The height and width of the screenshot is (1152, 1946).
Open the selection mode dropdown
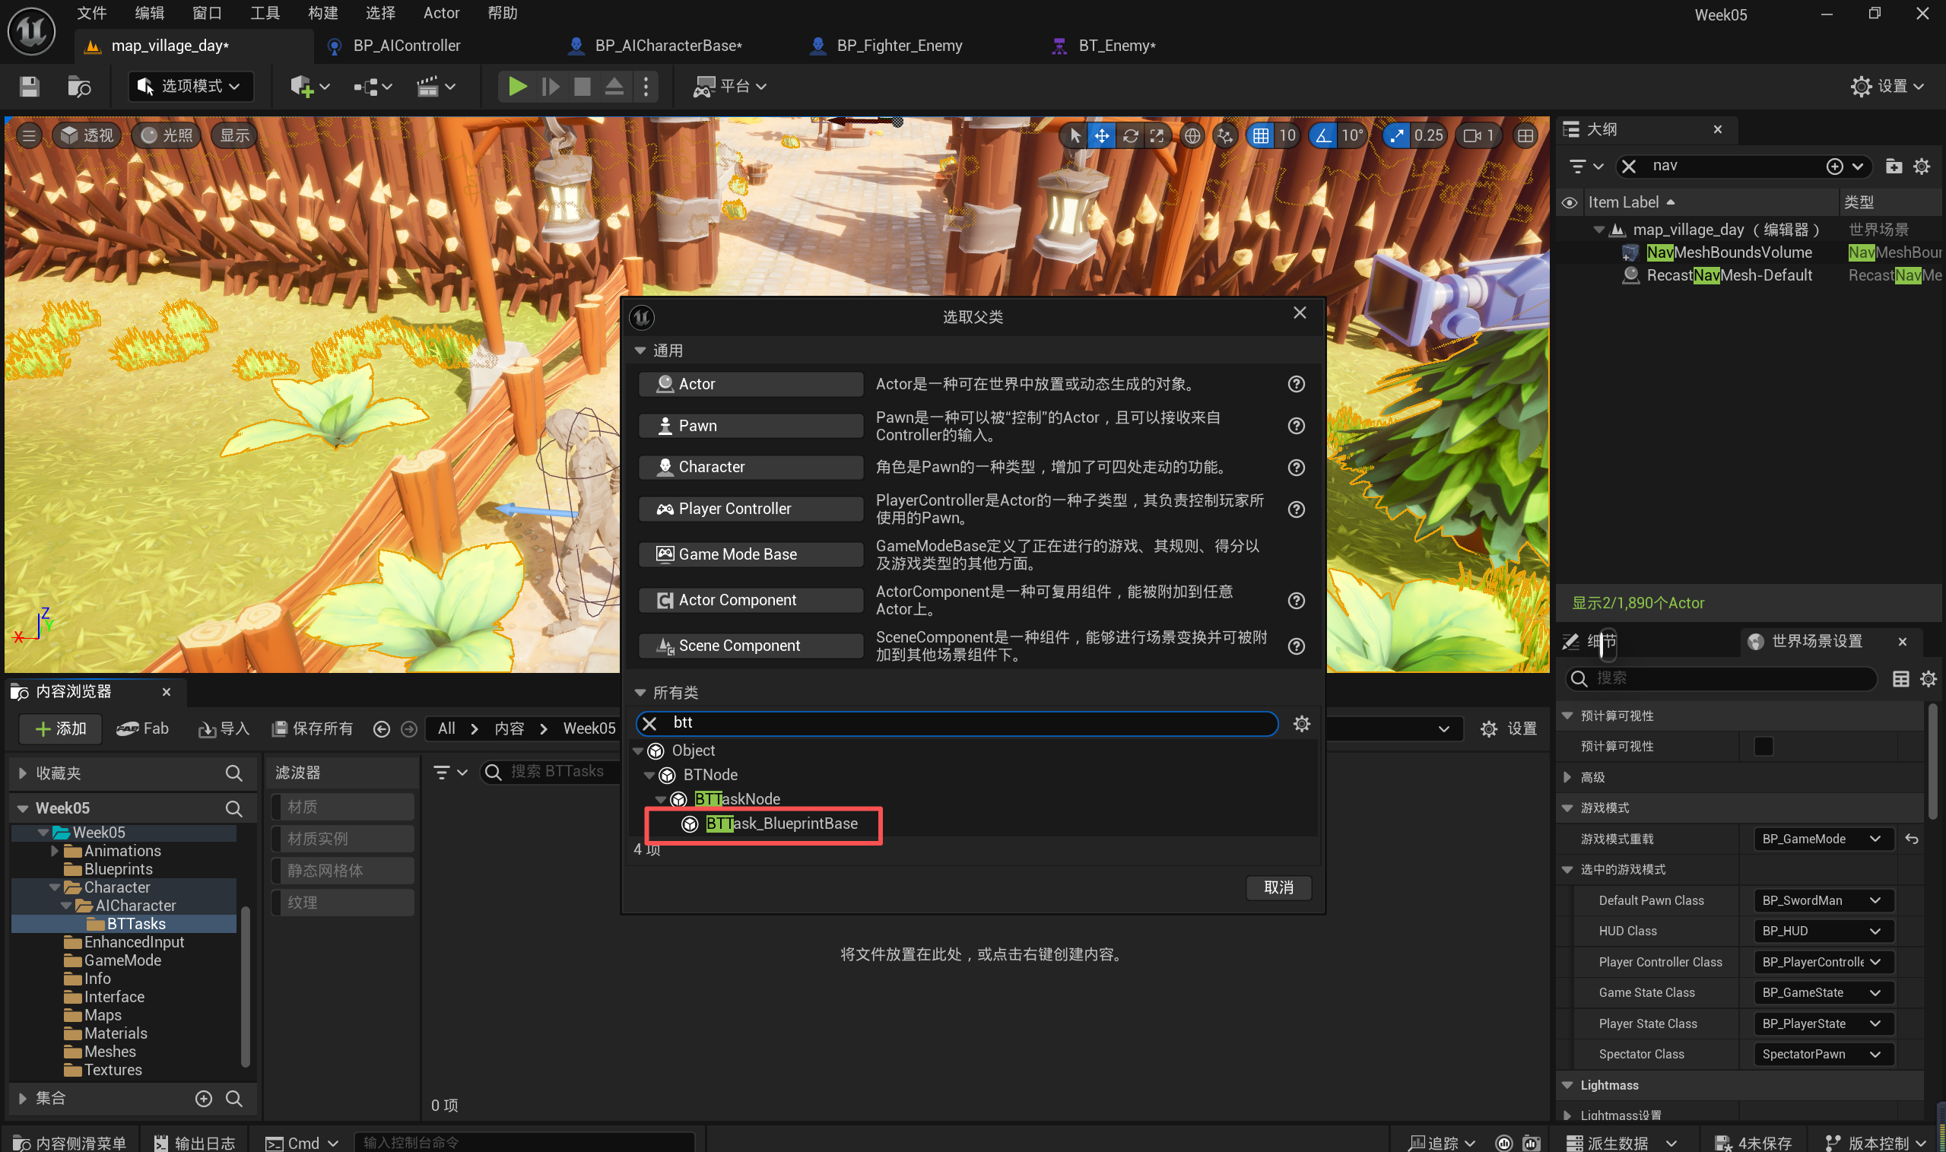[191, 86]
